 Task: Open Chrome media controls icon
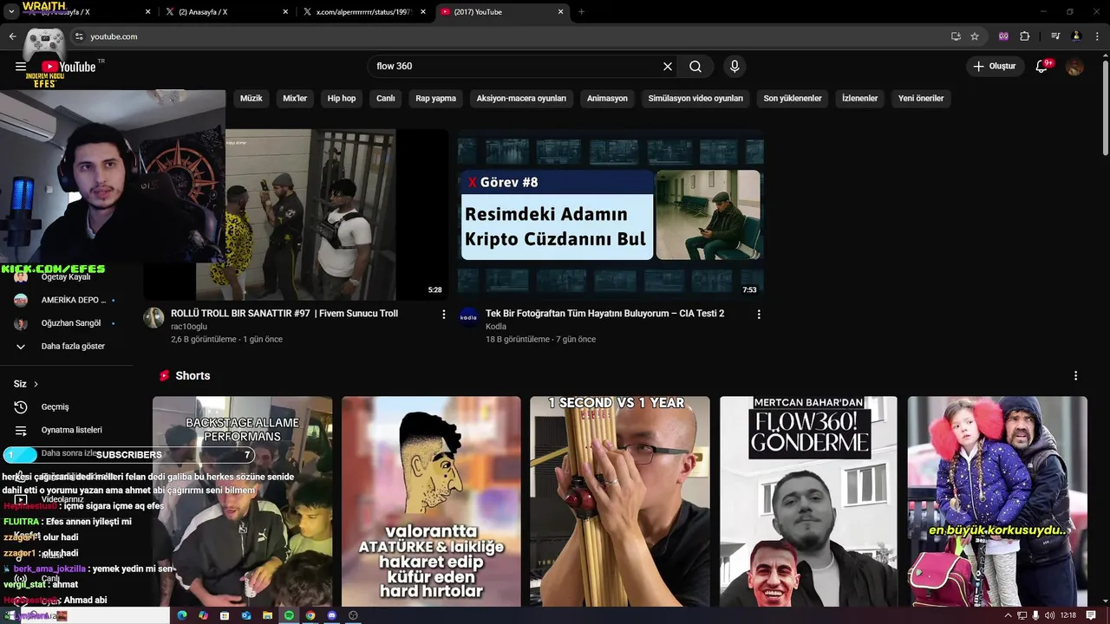pyautogui.click(x=1055, y=36)
